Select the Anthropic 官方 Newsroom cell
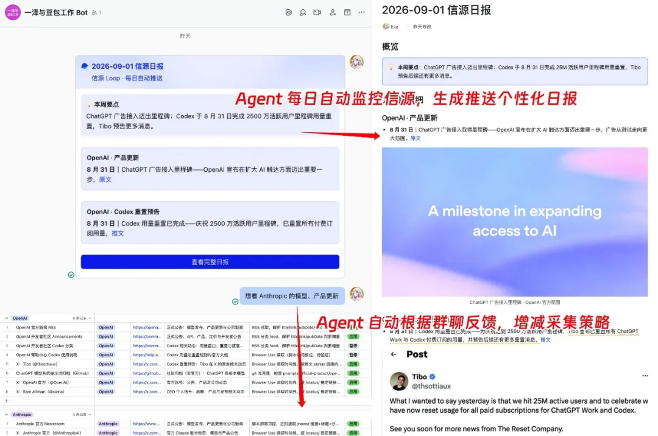Image resolution: width=658 pixels, height=436 pixels. pyautogui.click(x=40, y=424)
